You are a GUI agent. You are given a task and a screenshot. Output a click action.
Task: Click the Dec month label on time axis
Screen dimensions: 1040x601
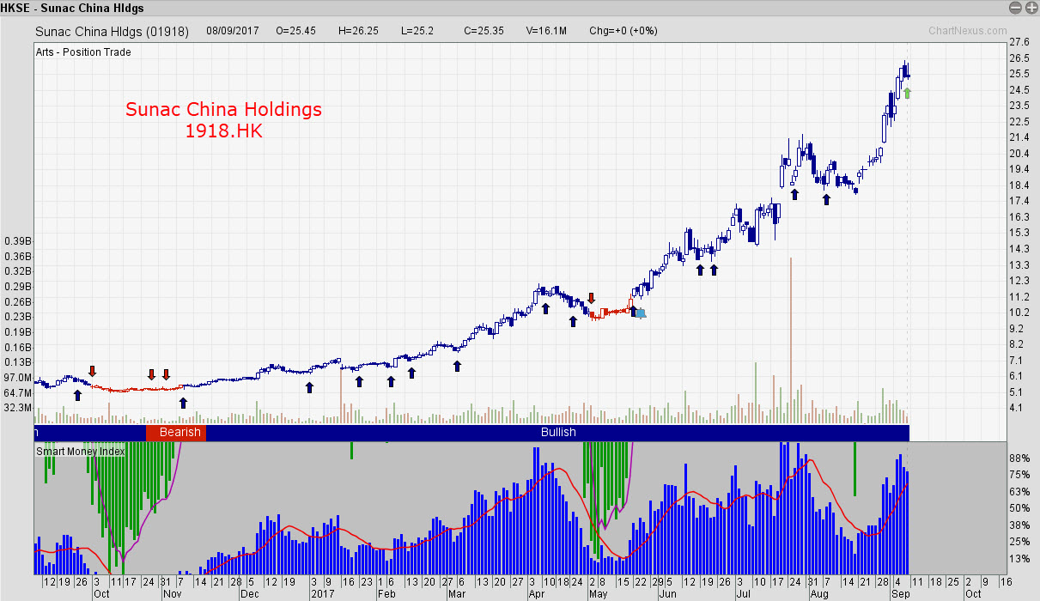(x=250, y=593)
